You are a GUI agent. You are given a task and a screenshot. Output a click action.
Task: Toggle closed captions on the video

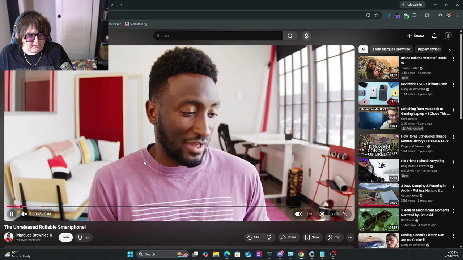[x=310, y=214]
